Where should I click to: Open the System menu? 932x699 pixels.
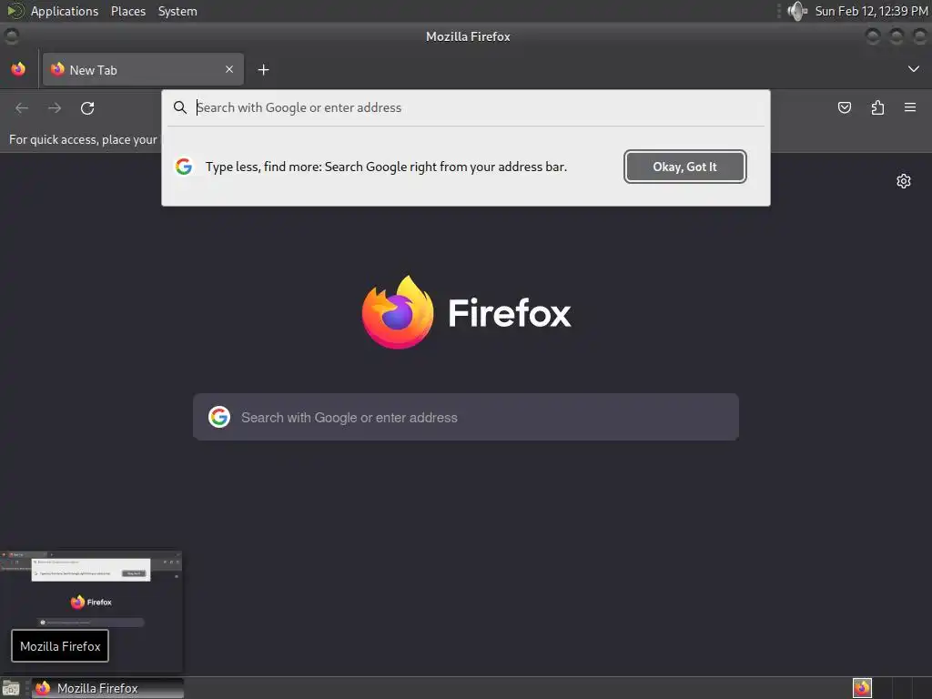point(177,11)
